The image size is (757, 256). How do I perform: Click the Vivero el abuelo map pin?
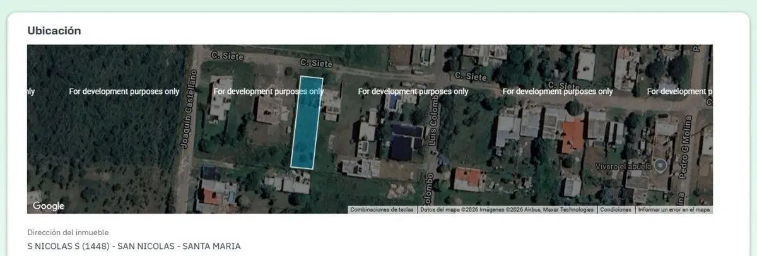pyautogui.click(x=660, y=166)
